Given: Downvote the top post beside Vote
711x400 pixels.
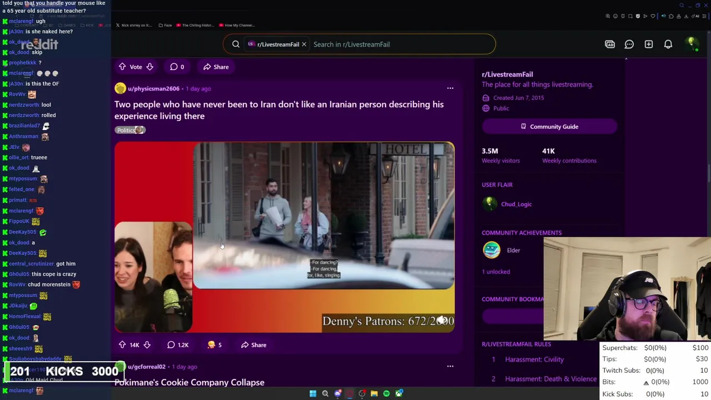Looking at the screenshot, I should (150, 67).
